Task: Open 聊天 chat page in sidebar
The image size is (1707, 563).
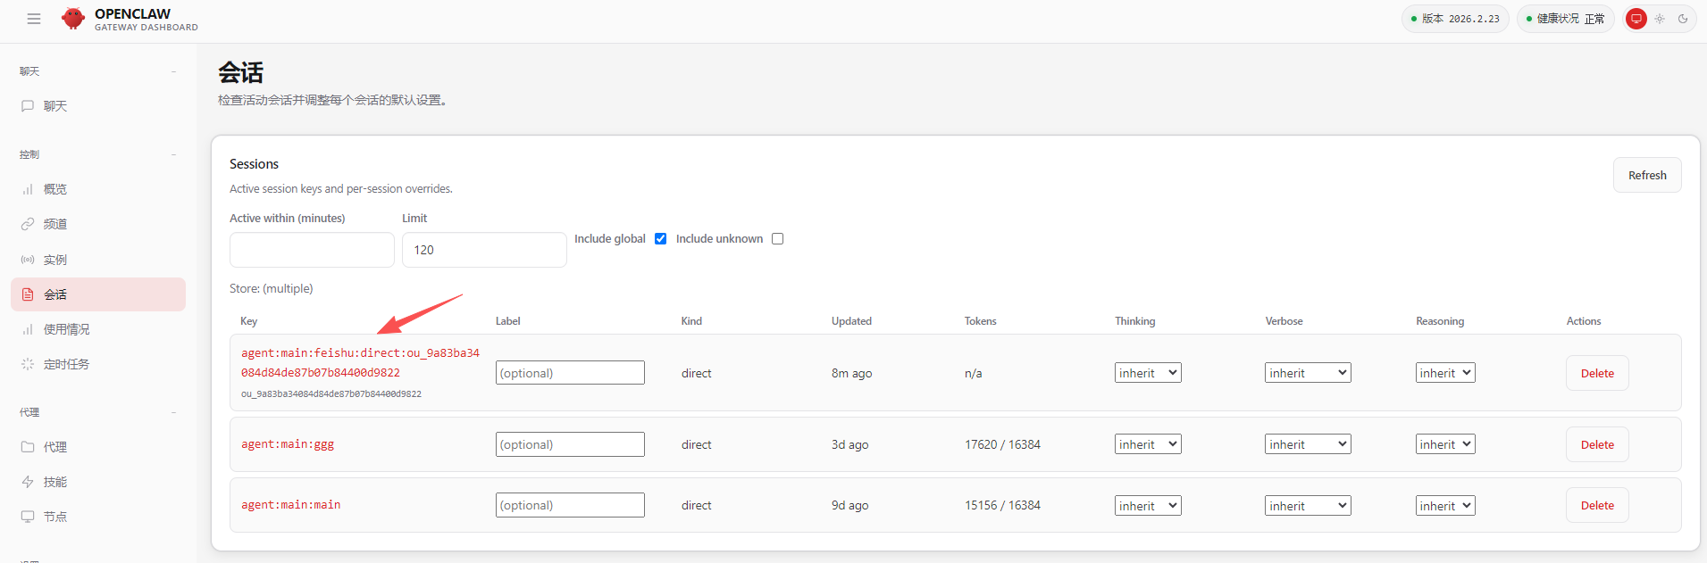Action: [x=98, y=106]
